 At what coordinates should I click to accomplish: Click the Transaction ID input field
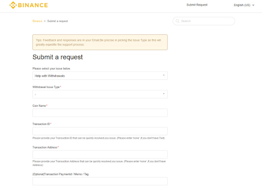[100, 131]
